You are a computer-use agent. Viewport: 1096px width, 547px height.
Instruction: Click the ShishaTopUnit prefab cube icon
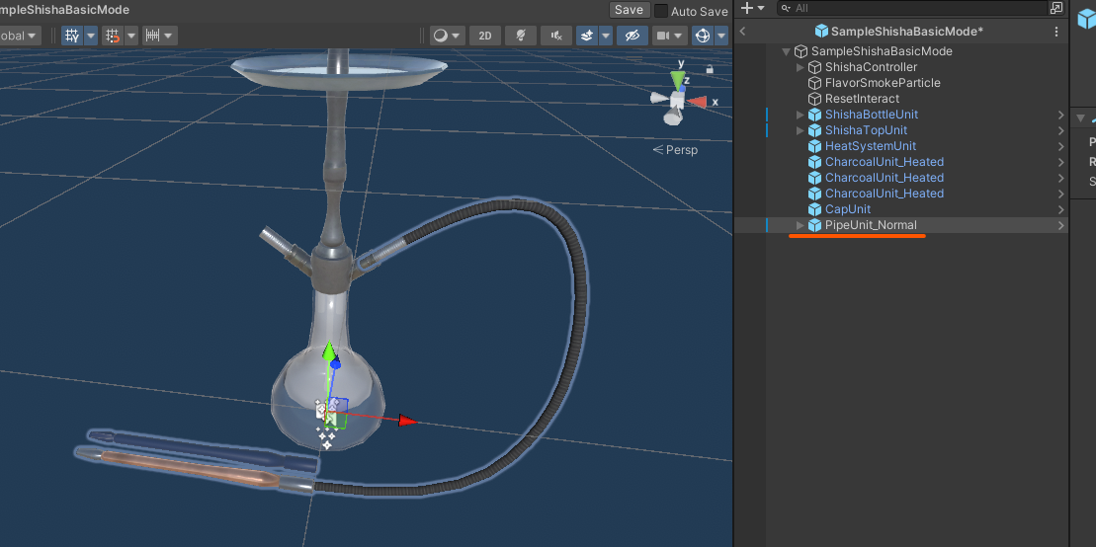click(814, 130)
